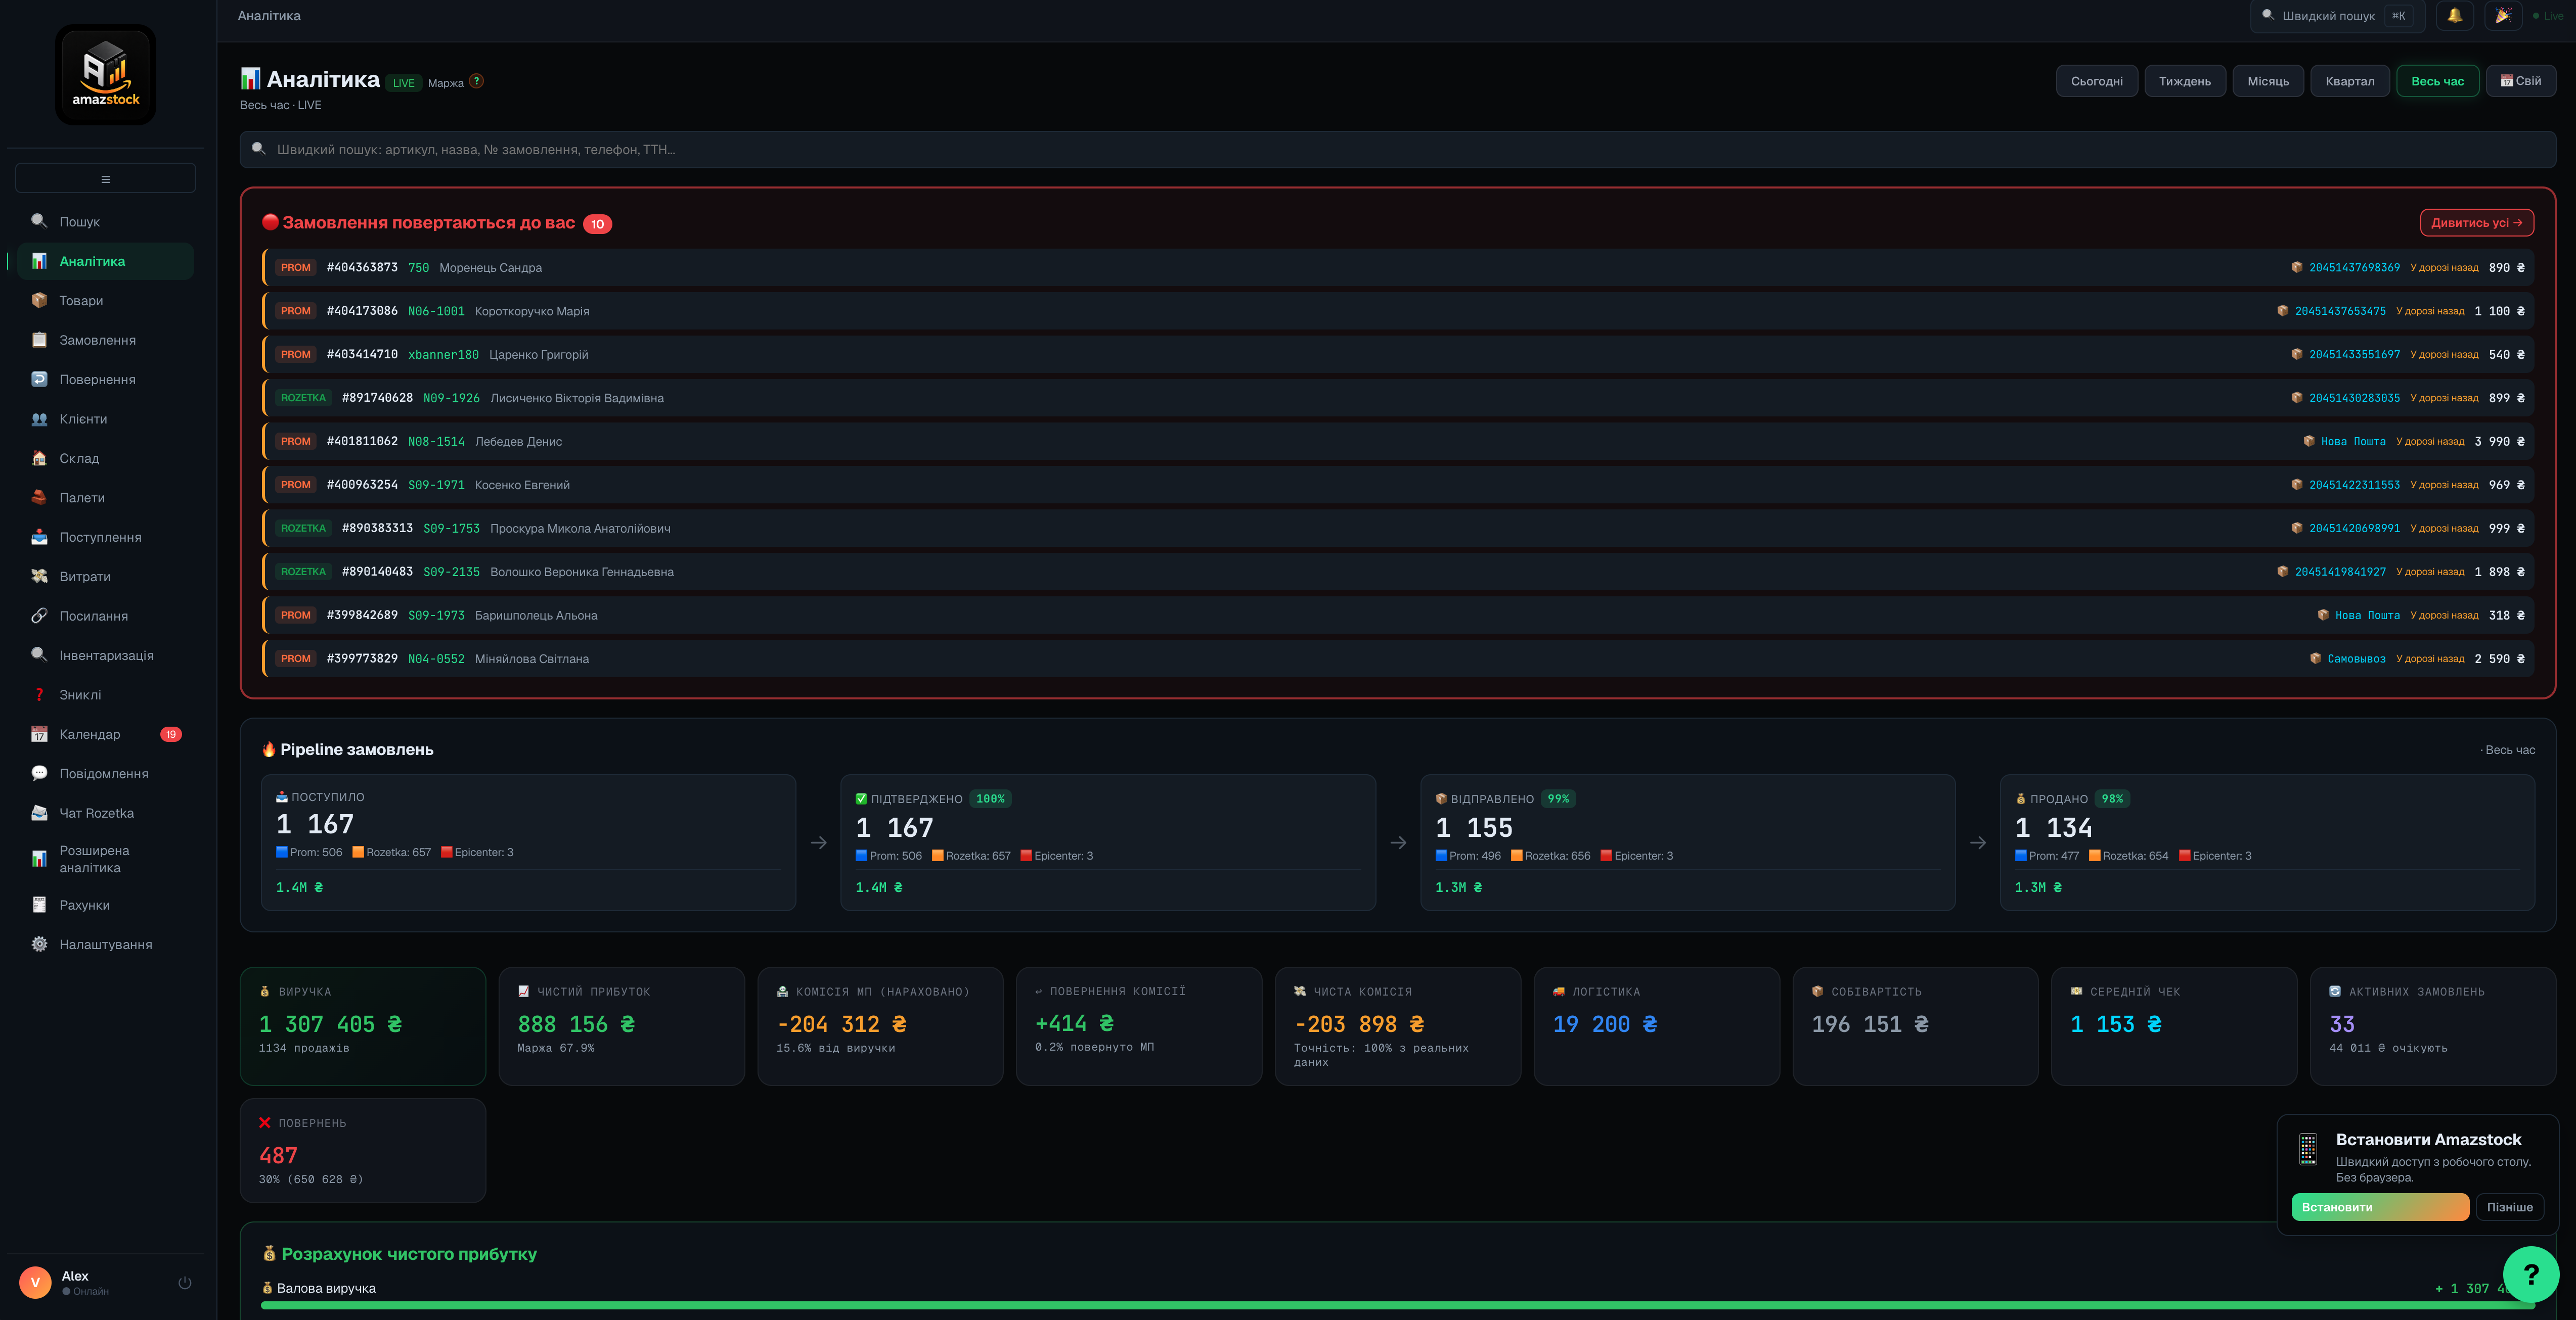Click the Календар badge showing 19
This screenshot has width=2576, height=1320.
(x=171, y=734)
